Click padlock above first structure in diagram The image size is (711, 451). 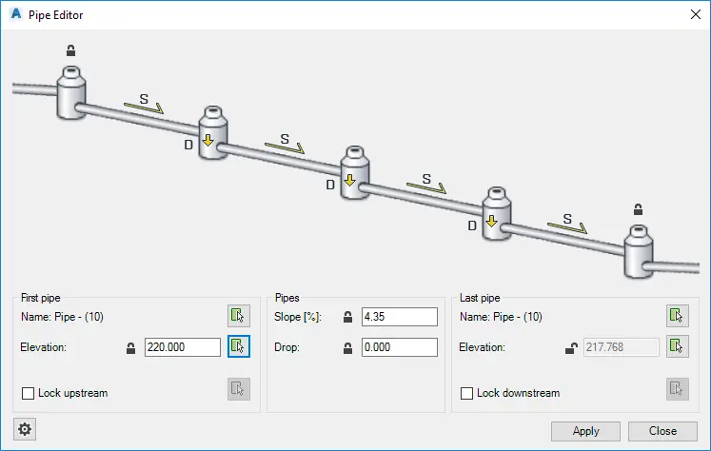[70, 50]
